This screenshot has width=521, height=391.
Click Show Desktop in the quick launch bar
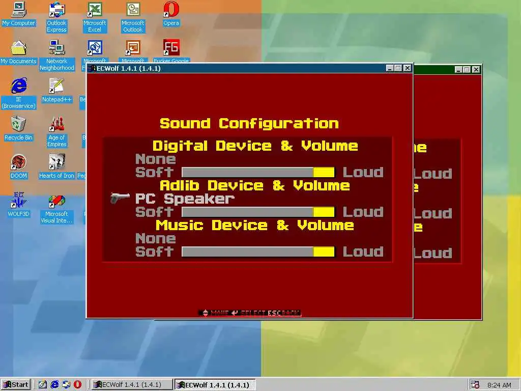click(x=42, y=384)
